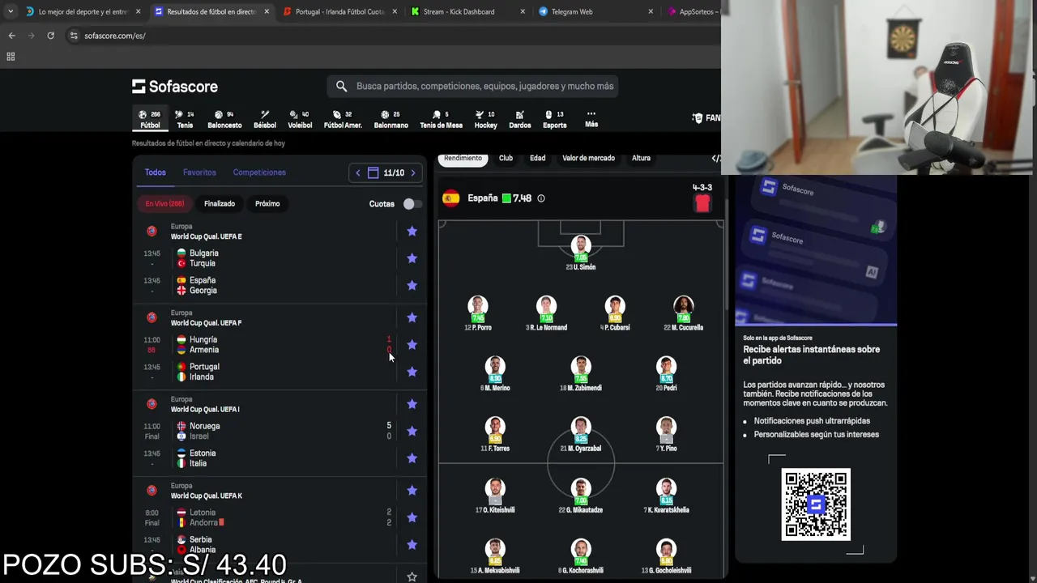
Task: Select the Rendimiento lineup view
Action: [463, 159]
